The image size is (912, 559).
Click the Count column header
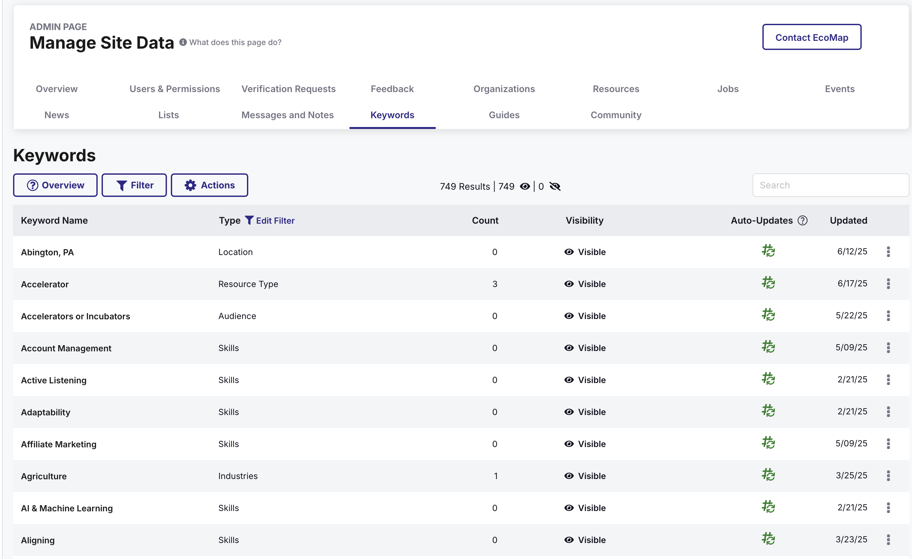point(485,220)
